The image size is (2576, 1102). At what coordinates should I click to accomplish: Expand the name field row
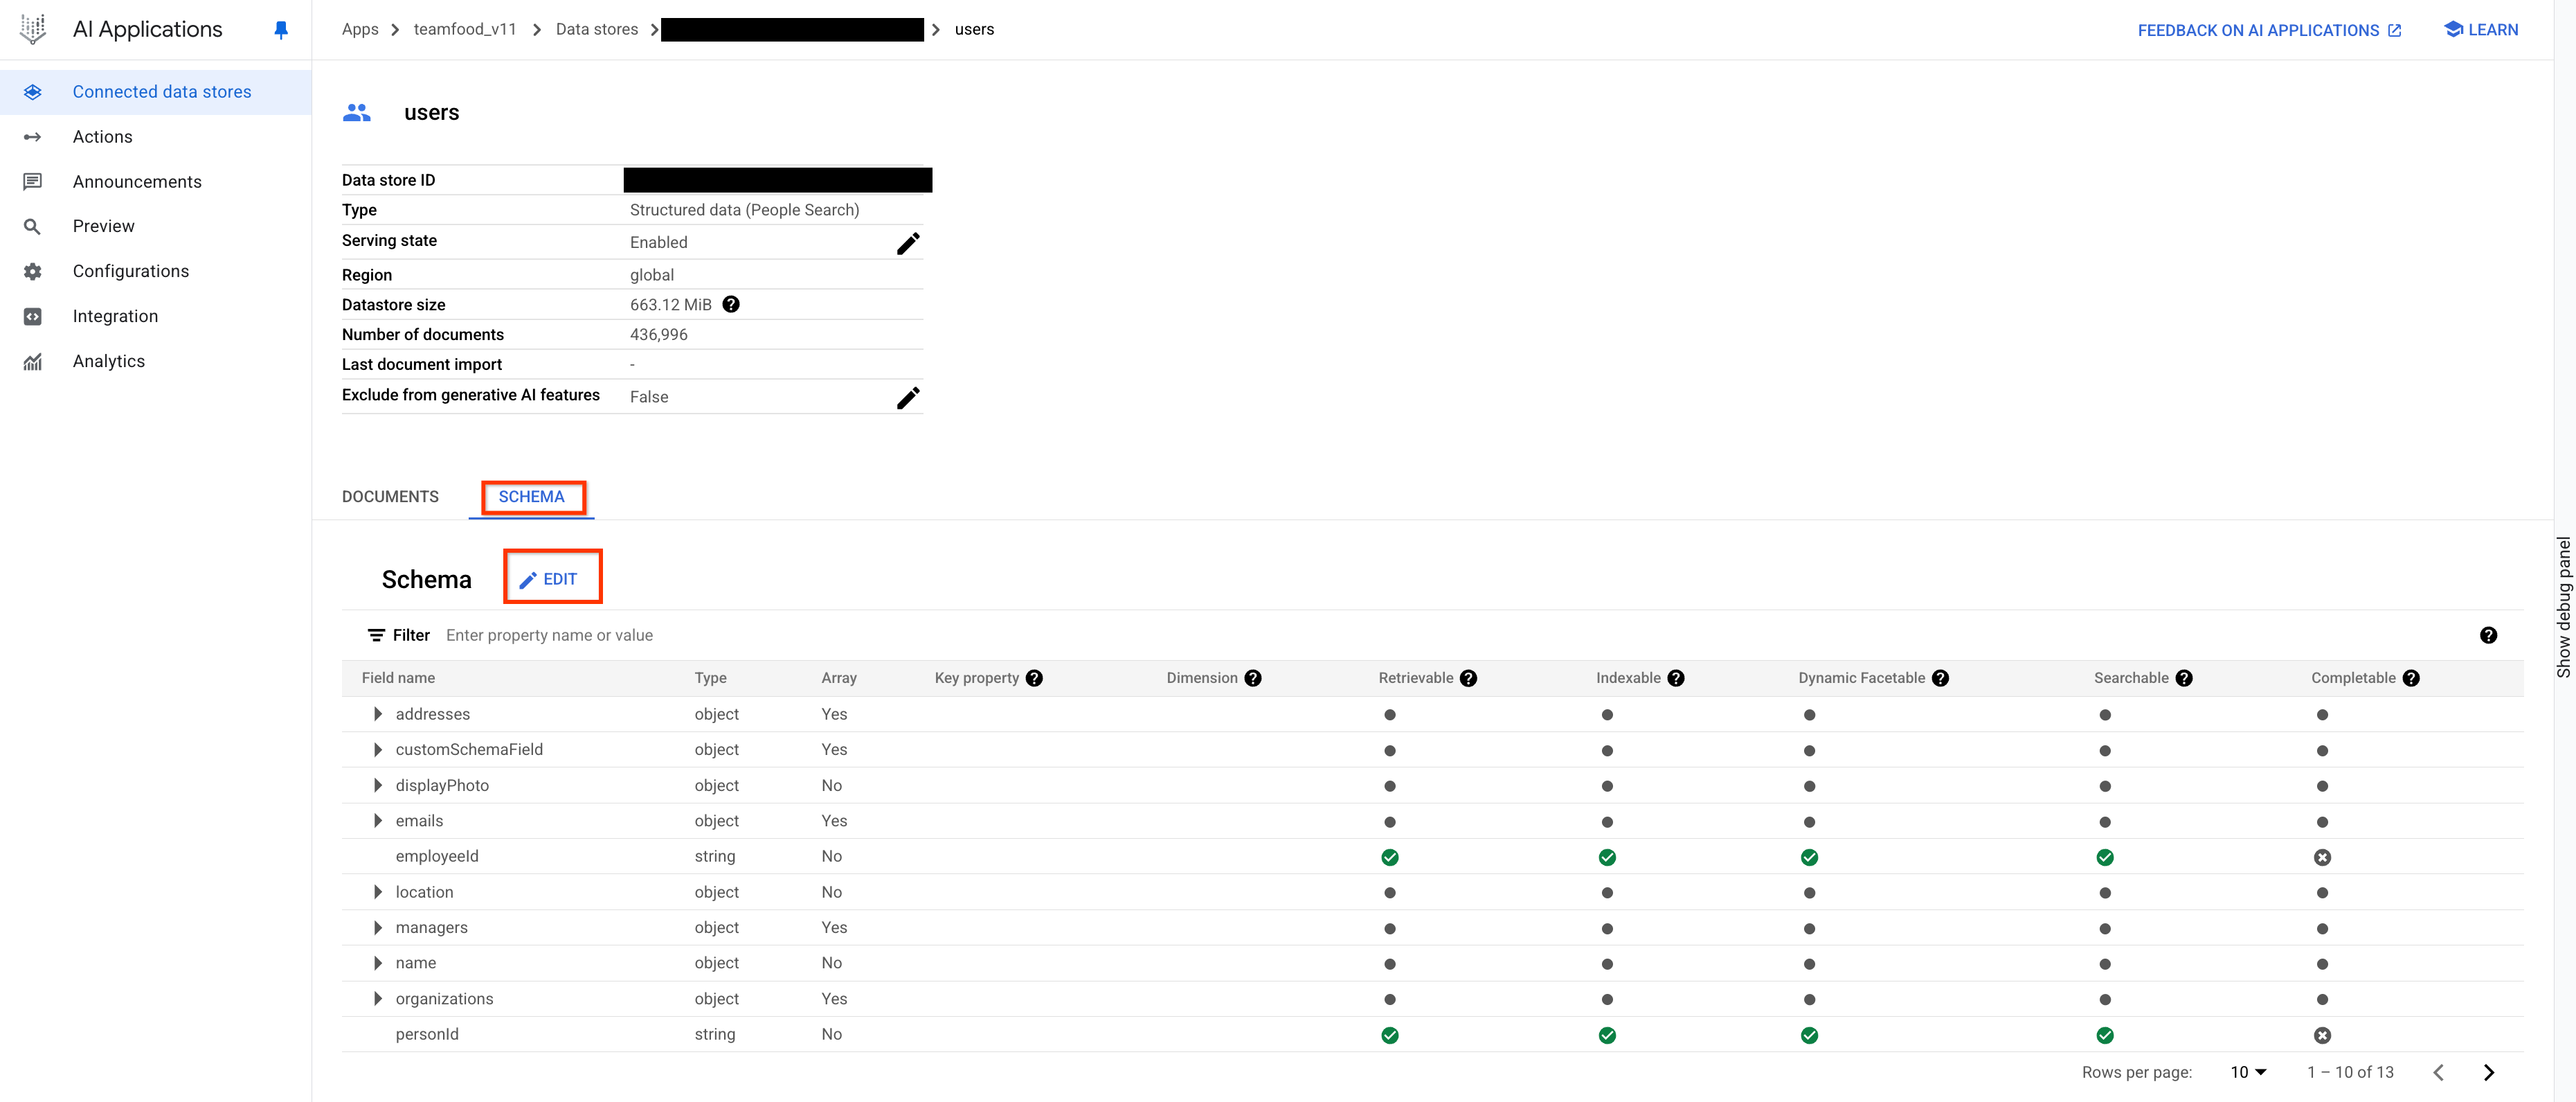378,963
